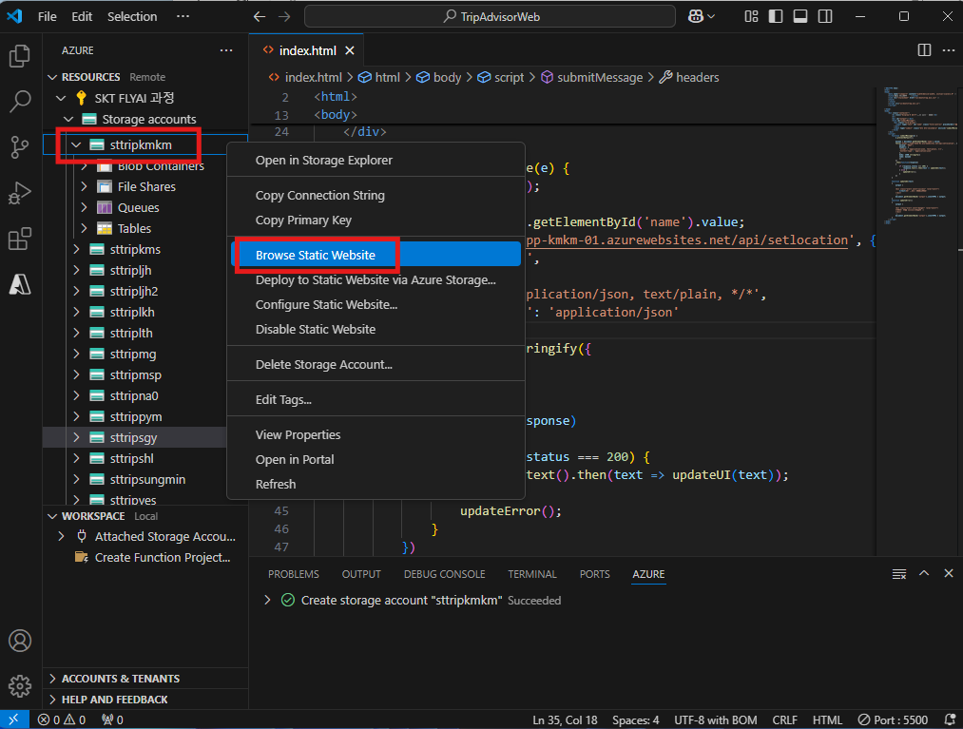The width and height of the screenshot is (963, 729).
Task: Click Create Function Project in workspace
Action: pos(163,558)
